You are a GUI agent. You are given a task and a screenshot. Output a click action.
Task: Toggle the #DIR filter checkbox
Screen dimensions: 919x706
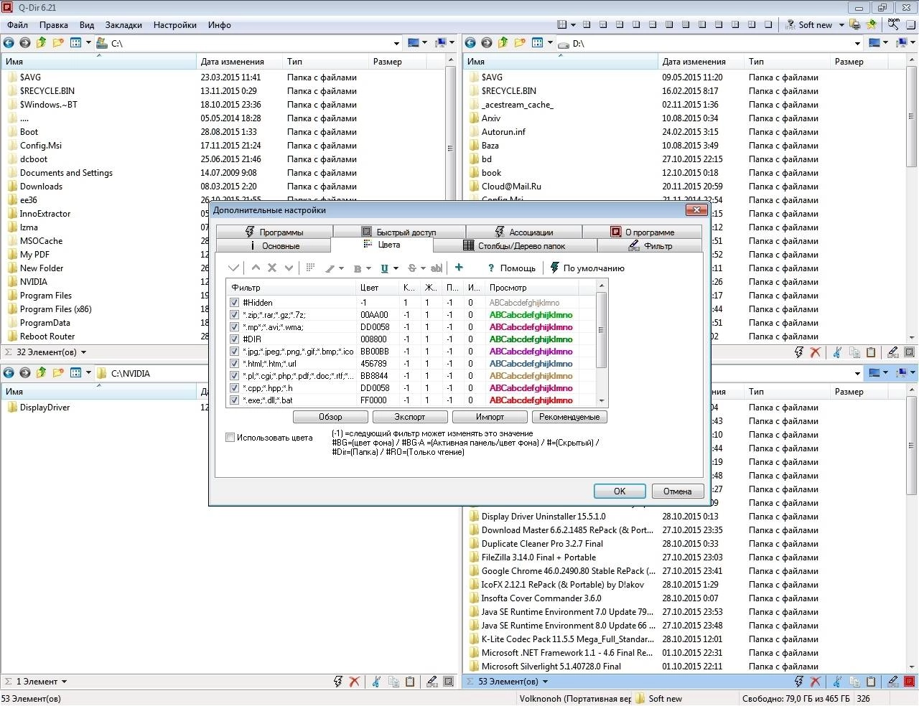tap(234, 339)
